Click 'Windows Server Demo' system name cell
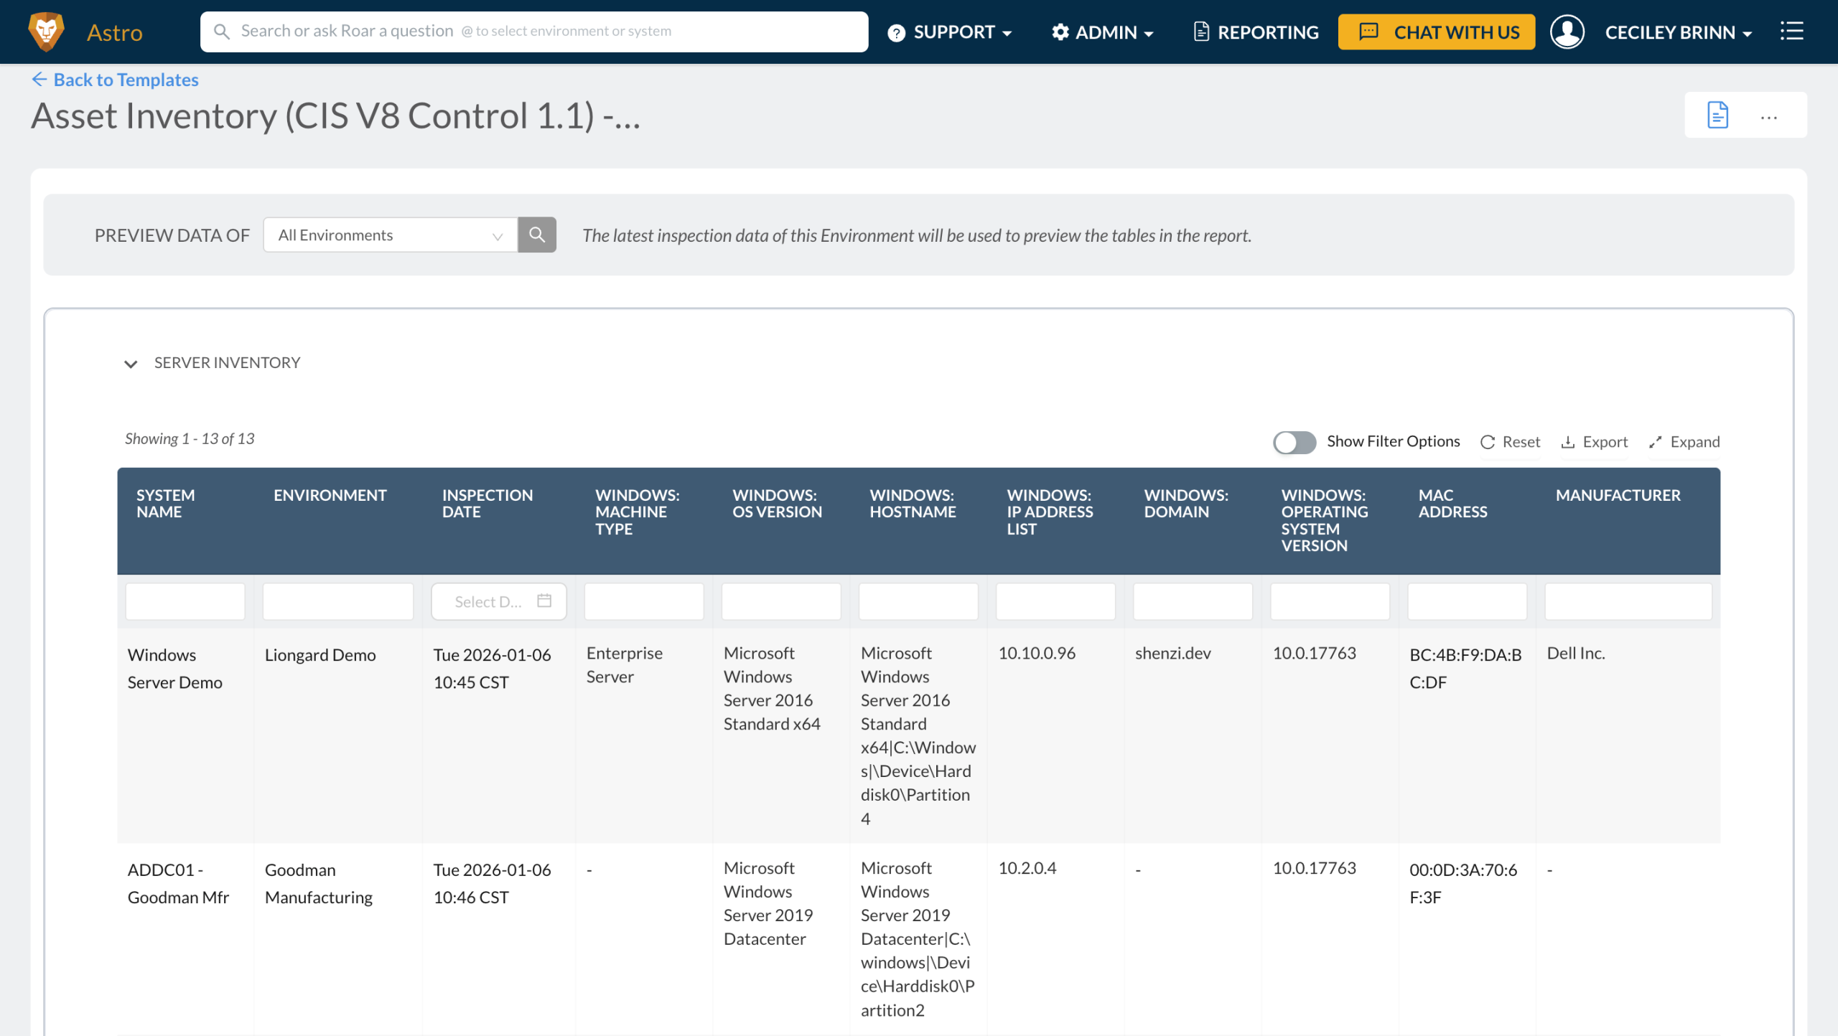 [175, 669]
